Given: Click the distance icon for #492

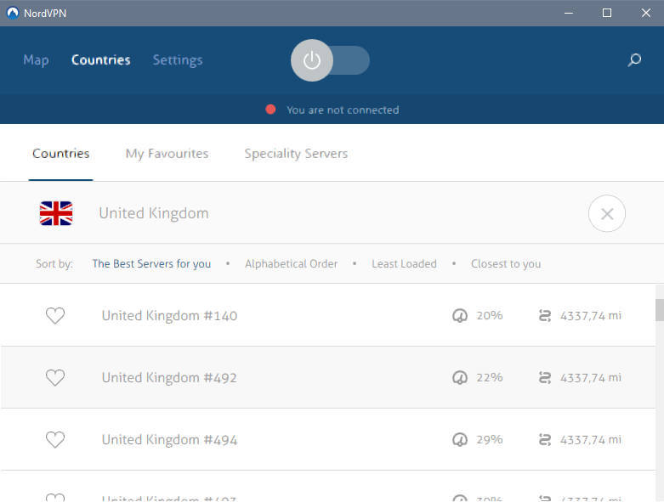Looking at the screenshot, I should [x=545, y=377].
